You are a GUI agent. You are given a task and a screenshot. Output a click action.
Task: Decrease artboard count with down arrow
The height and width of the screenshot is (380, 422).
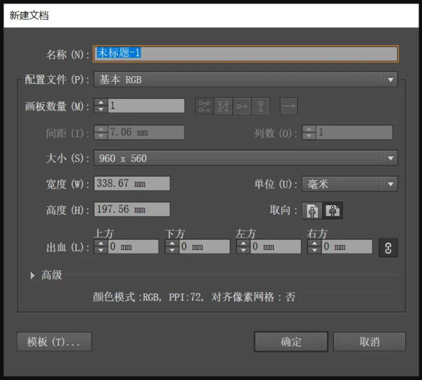tap(101, 109)
